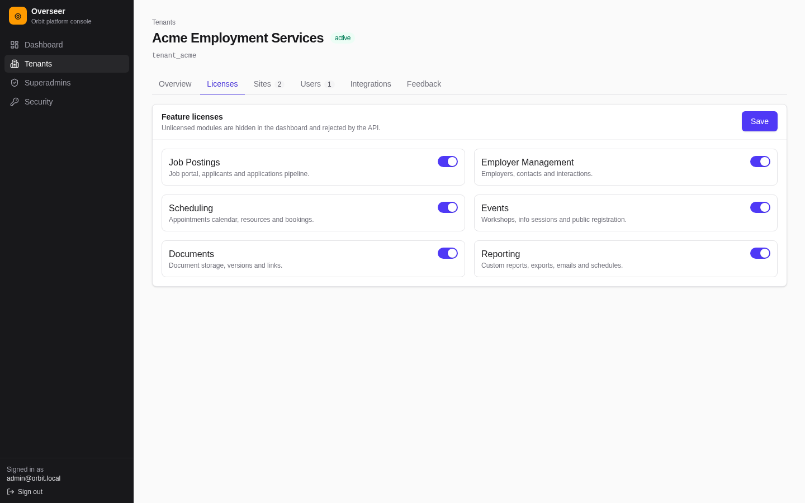This screenshot has height=503, width=805.
Task: Open Security in the sidebar
Action: click(x=67, y=102)
